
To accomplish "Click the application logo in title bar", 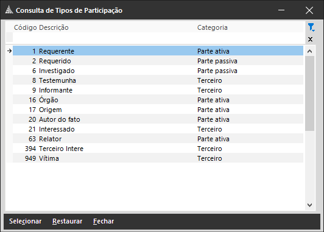I will (9, 10).
